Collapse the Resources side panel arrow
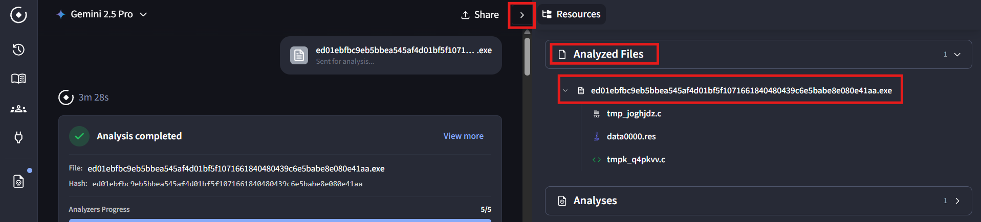 pyautogui.click(x=522, y=15)
